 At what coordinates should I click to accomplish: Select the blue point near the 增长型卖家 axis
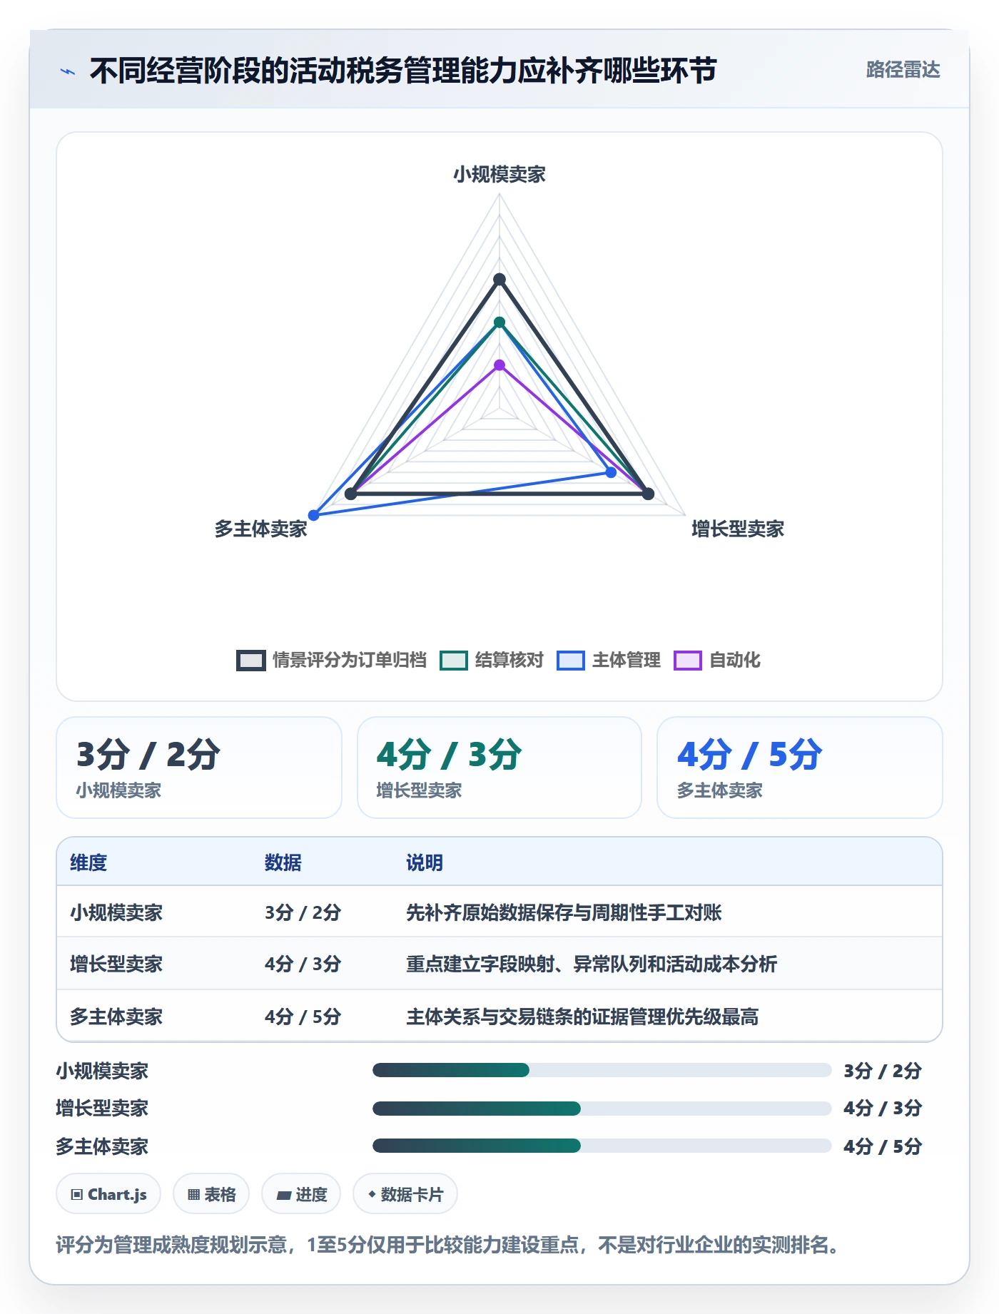pos(611,472)
